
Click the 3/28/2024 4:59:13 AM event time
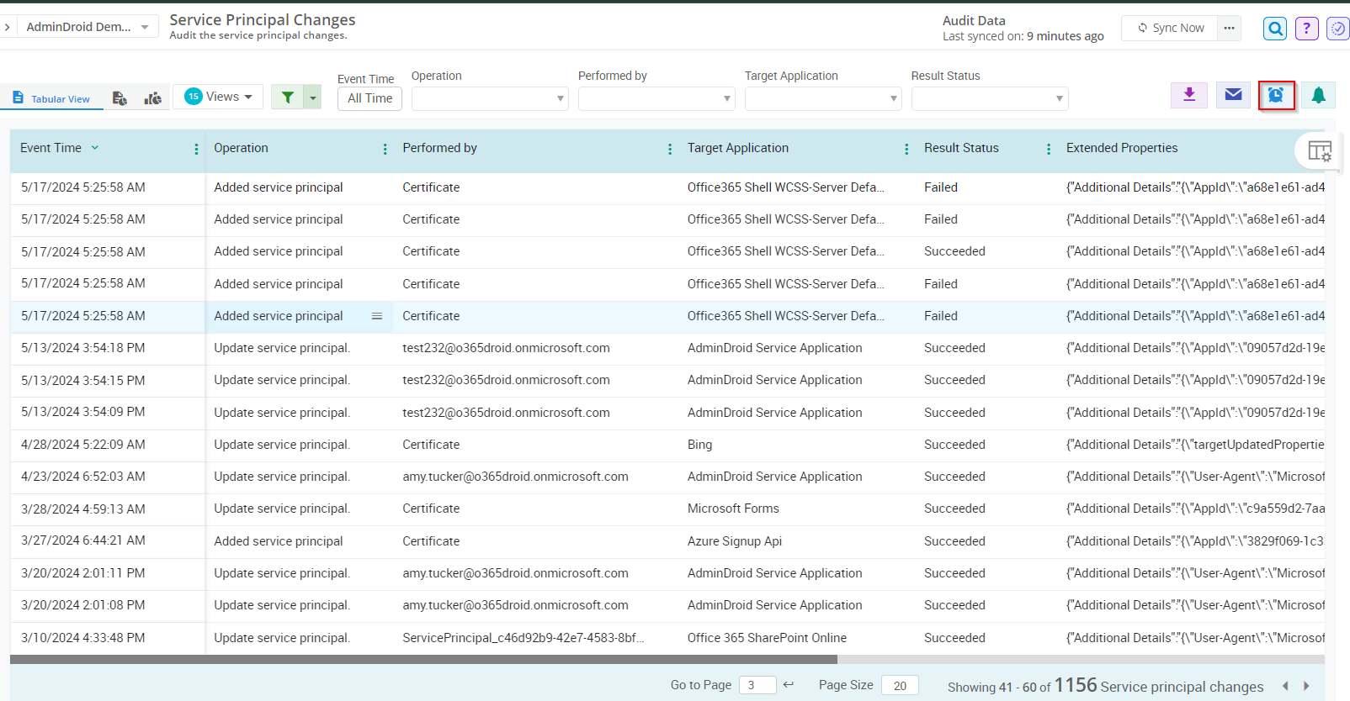(83, 509)
